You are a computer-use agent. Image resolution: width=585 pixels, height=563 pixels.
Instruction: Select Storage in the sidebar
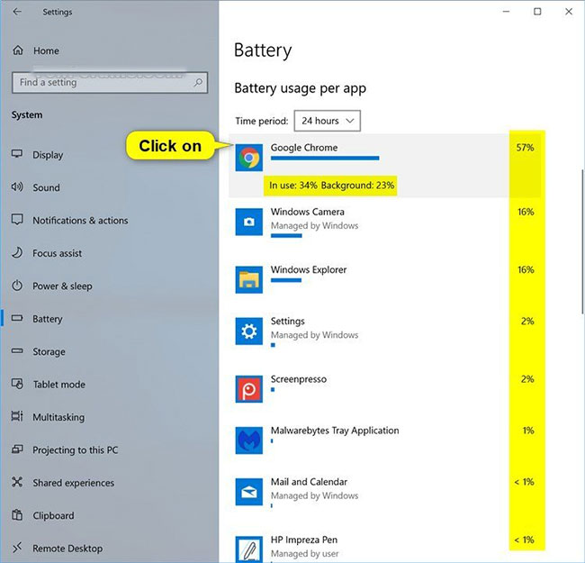pos(49,351)
